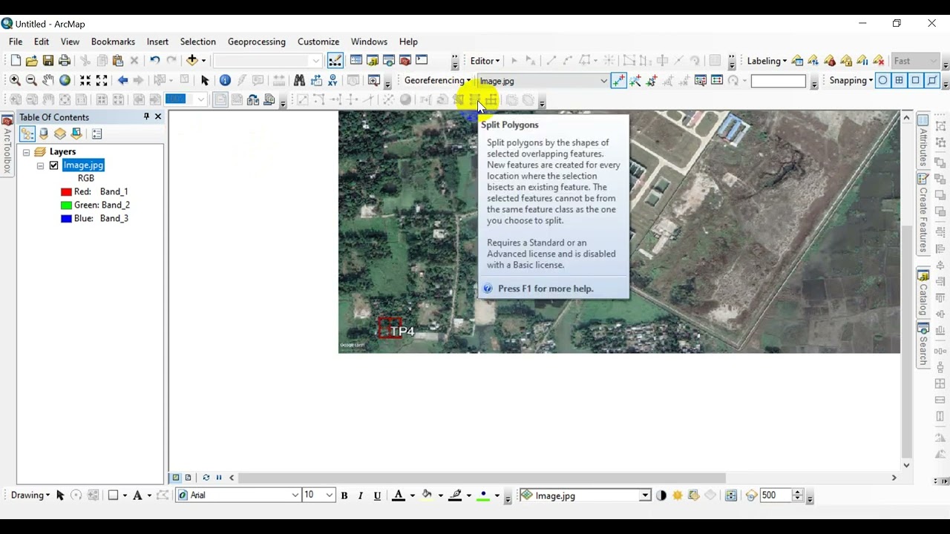This screenshot has width=950, height=534.
Task: Add Data to the map
Action: pos(192,61)
